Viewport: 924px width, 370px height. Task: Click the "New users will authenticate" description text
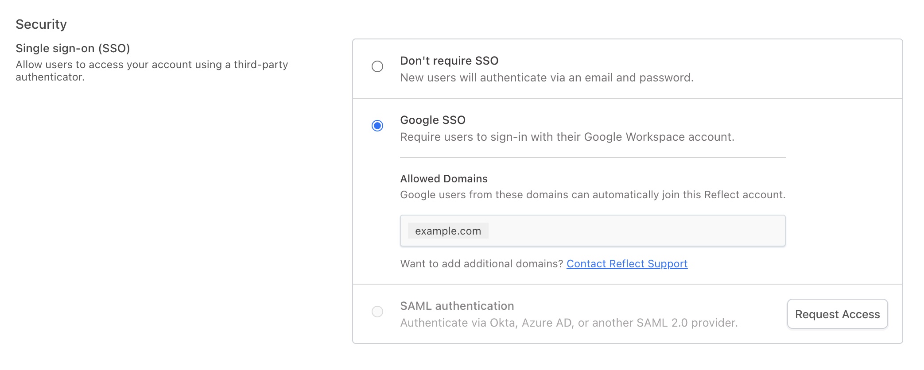pyautogui.click(x=547, y=78)
